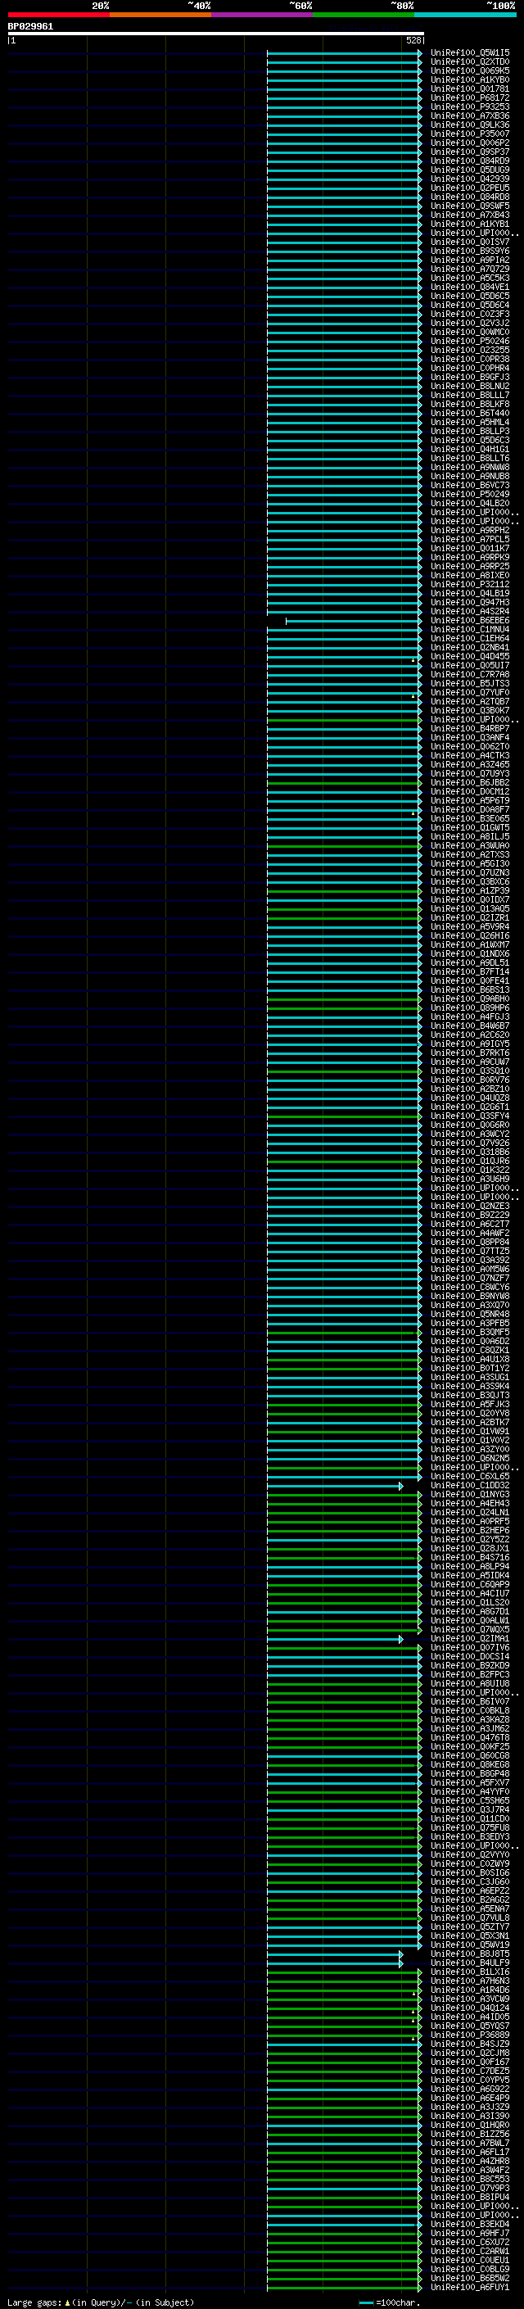The height and width of the screenshot is (2309, 524).
Task: Select UniRef100_C1DD32 label
Action: (x=470, y=1485)
